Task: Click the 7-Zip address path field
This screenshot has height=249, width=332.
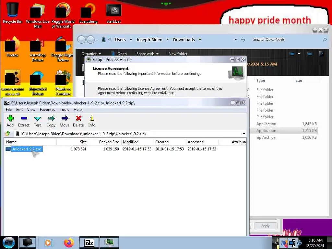Action: click(x=128, y=134)
